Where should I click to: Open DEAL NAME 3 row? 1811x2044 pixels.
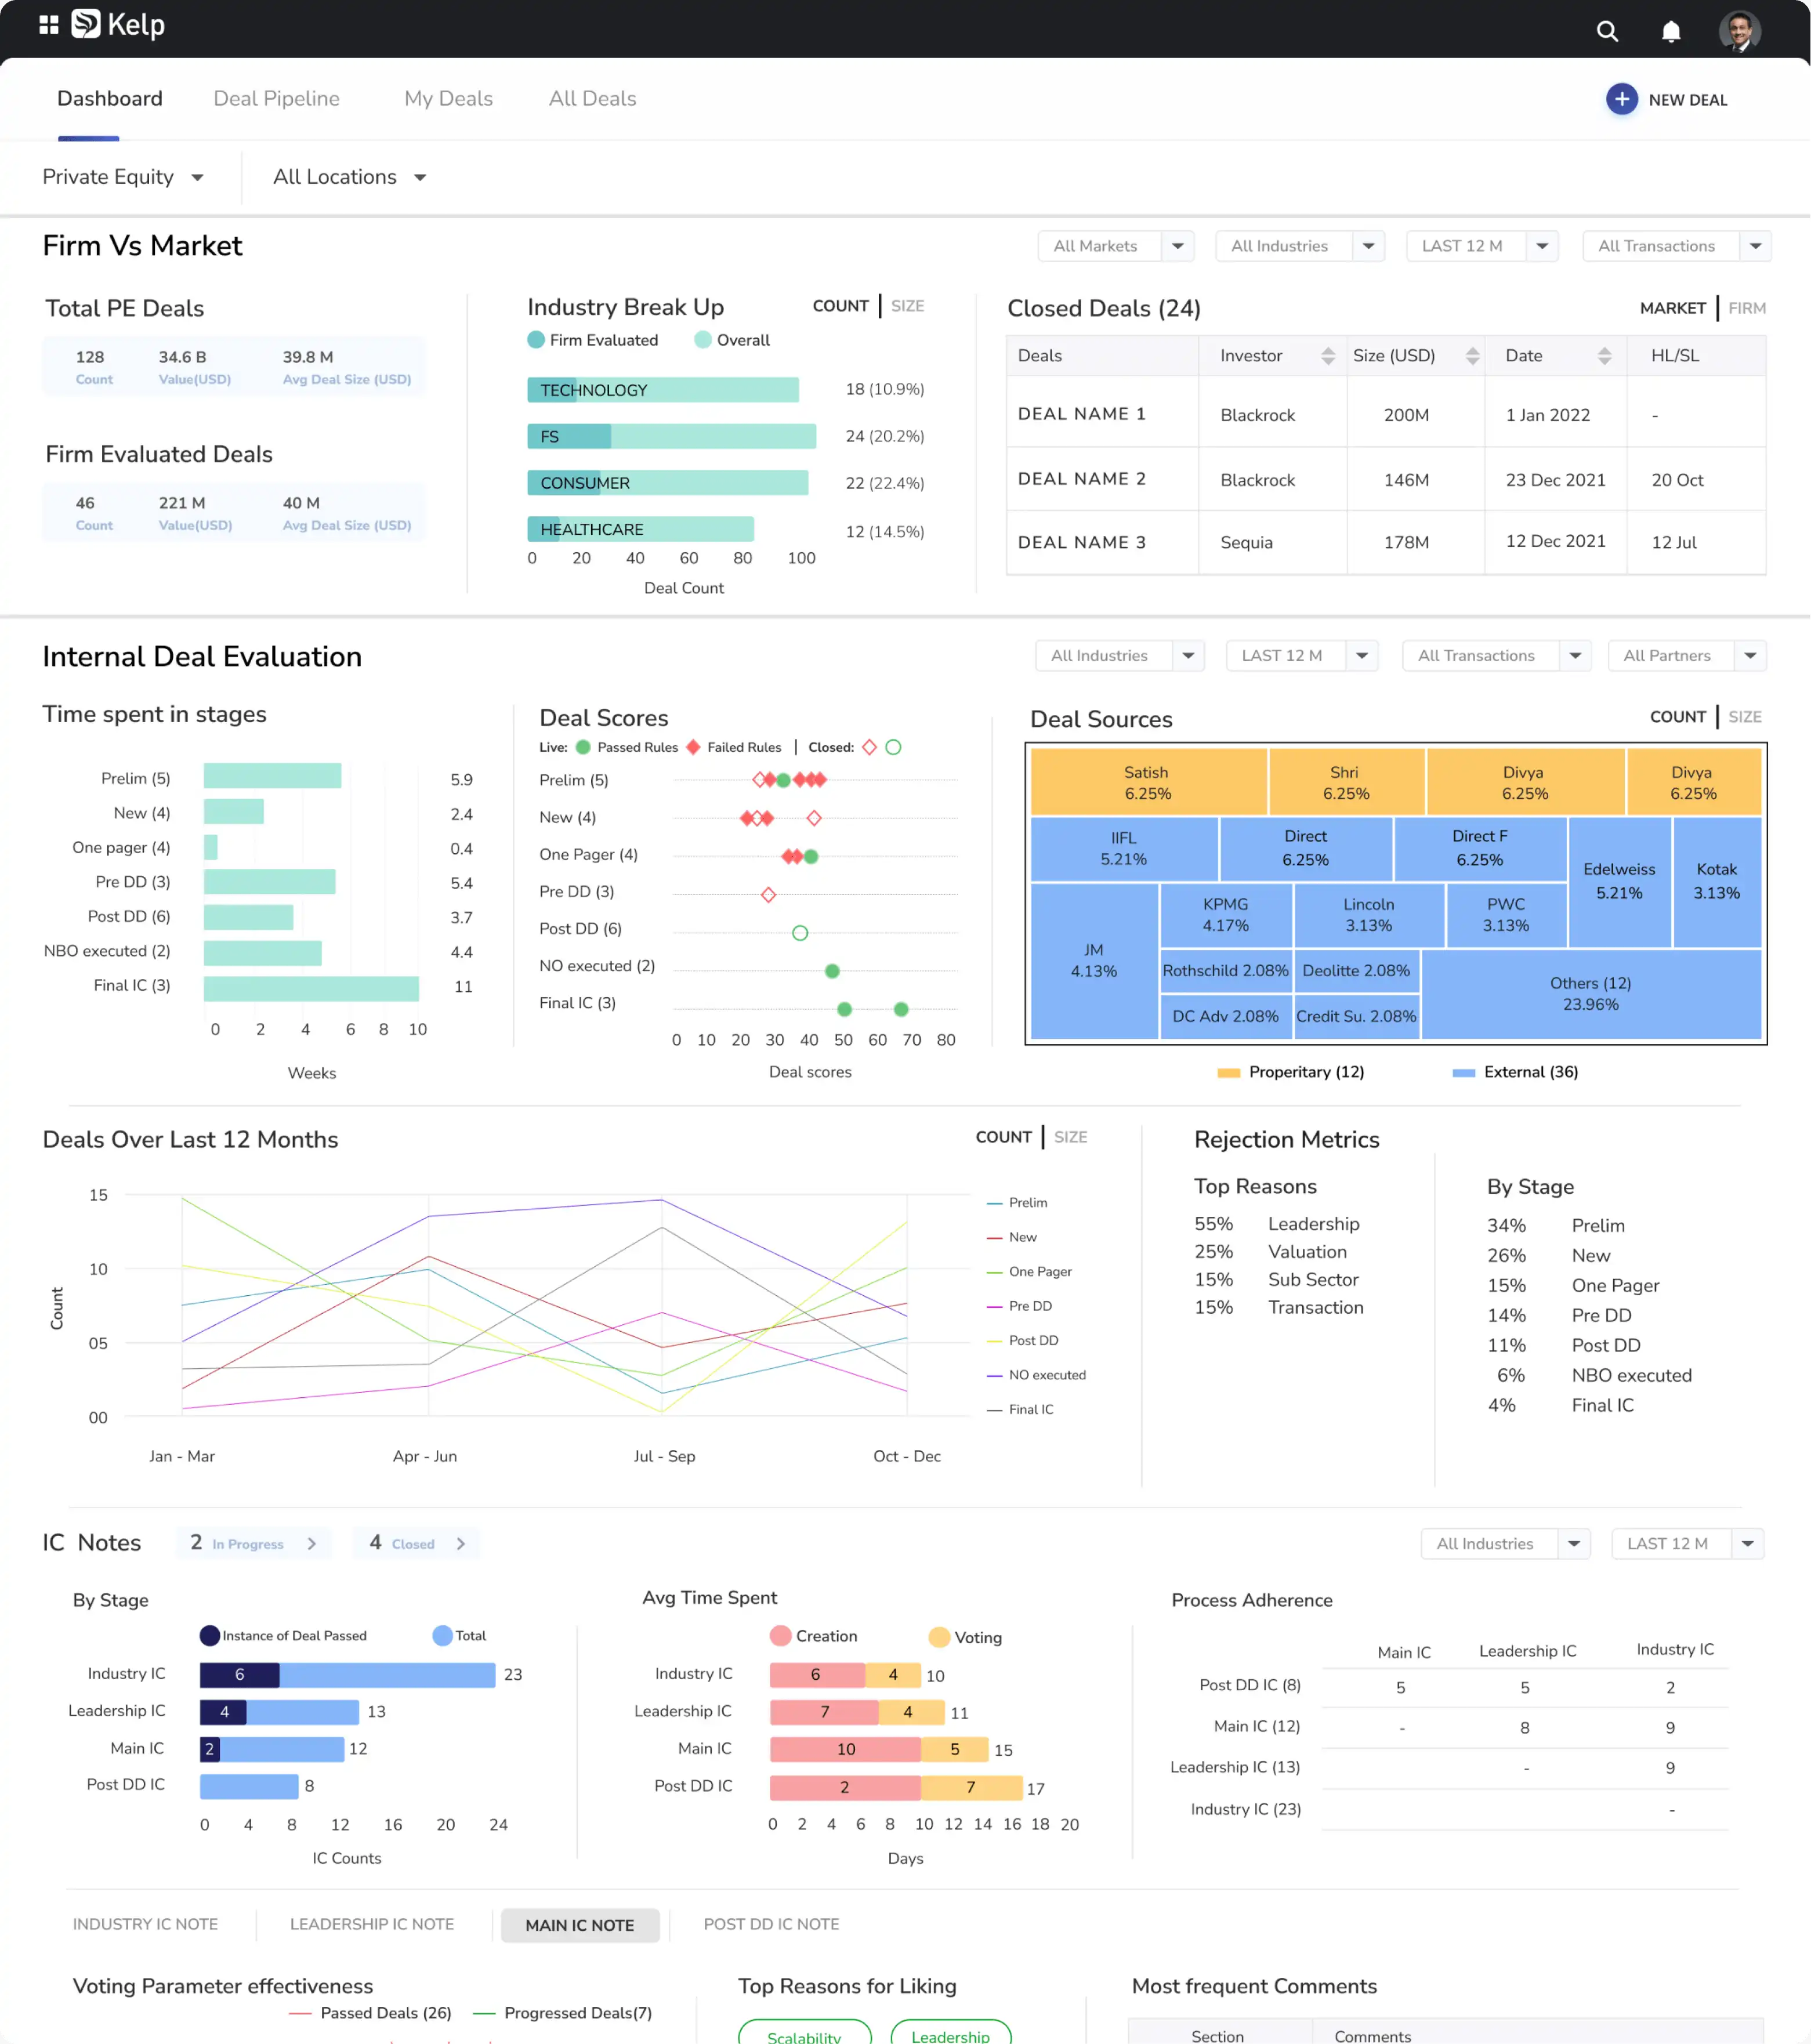pyautogui.click(x=1386, y=542)
